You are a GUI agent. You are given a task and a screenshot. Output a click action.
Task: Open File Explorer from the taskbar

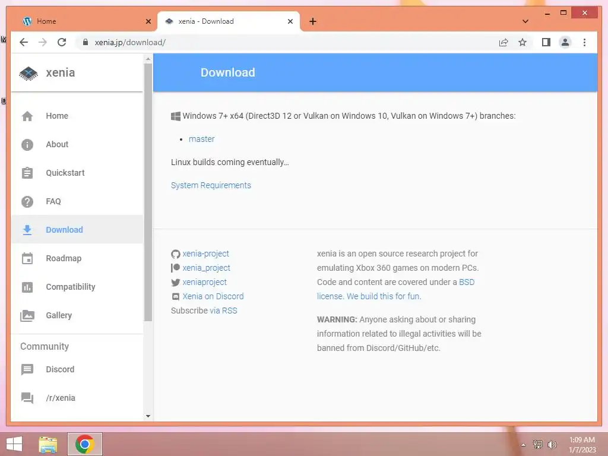[x=48, y=444]
